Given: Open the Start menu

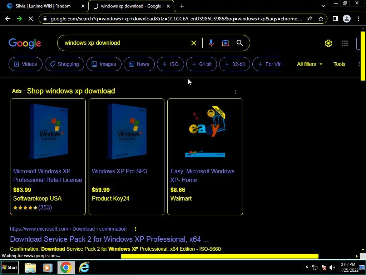Looking at the screenshot, I should [9, 267].
